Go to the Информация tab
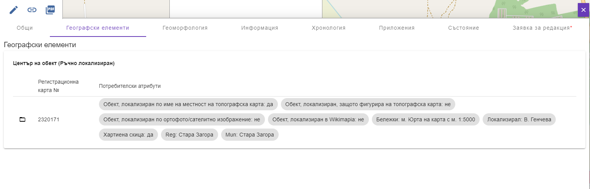Screen dimensions: 590x189 pyautogui.click(x=260, y=28)
